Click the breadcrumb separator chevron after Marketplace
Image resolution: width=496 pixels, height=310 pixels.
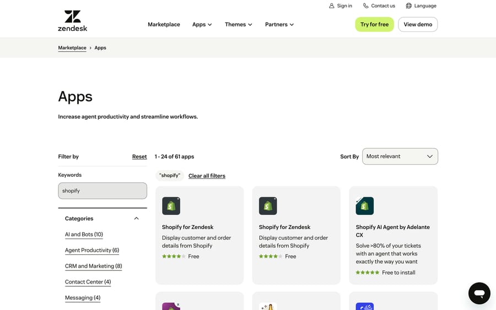click(x=90, y=48)
